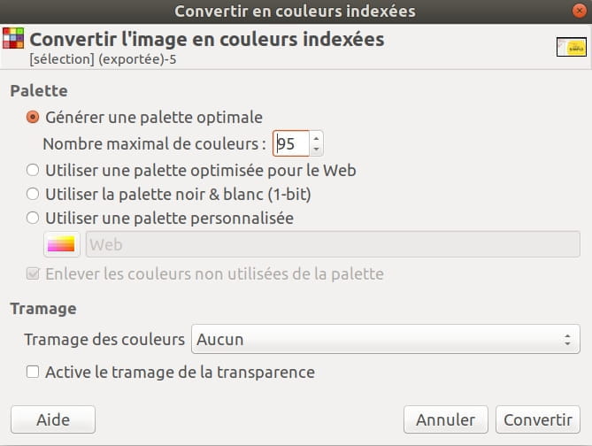Click the Aide button
The width and height of the screenshot is (592, 446).
point(53,419)
